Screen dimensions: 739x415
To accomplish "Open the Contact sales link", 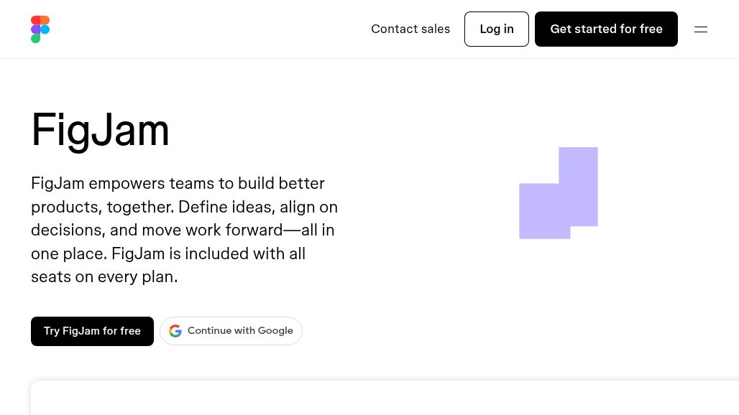I will (x=410, y=29).
